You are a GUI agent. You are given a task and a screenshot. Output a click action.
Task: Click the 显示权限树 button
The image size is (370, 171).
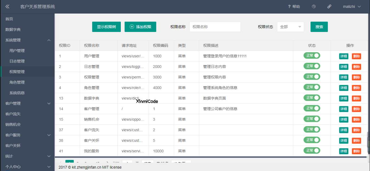point(106,27)
